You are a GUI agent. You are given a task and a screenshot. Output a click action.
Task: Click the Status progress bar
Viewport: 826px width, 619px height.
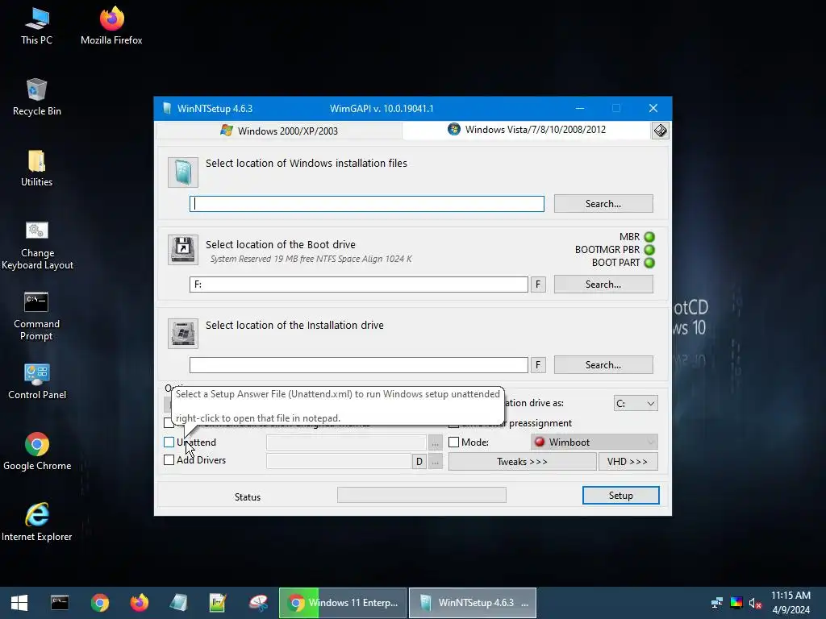[x=421, y=495]
